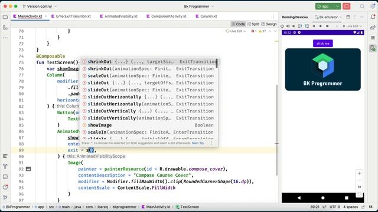Click emulator toolbar Overview square icon
This screenshot has height=212, width=378.
(x=327, y=26)
